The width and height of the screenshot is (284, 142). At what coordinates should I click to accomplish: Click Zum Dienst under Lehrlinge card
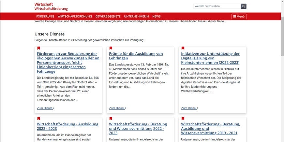tap(117, 108)
